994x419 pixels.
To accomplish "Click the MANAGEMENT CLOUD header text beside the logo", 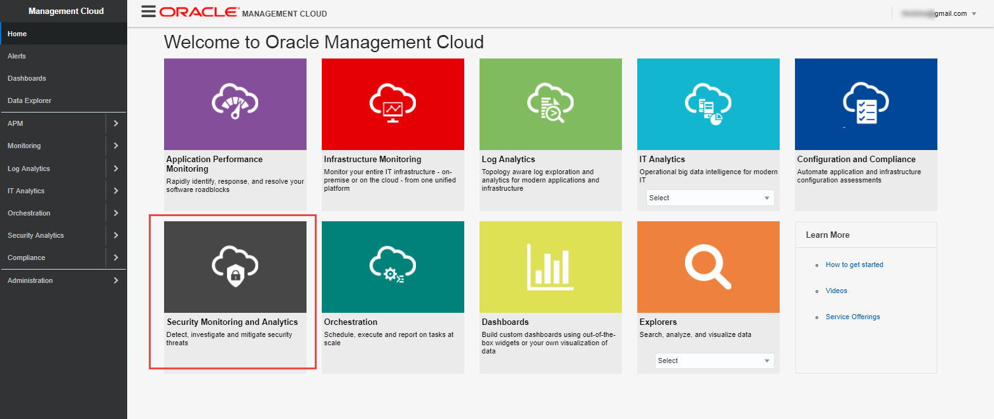I will pos(284,13).
